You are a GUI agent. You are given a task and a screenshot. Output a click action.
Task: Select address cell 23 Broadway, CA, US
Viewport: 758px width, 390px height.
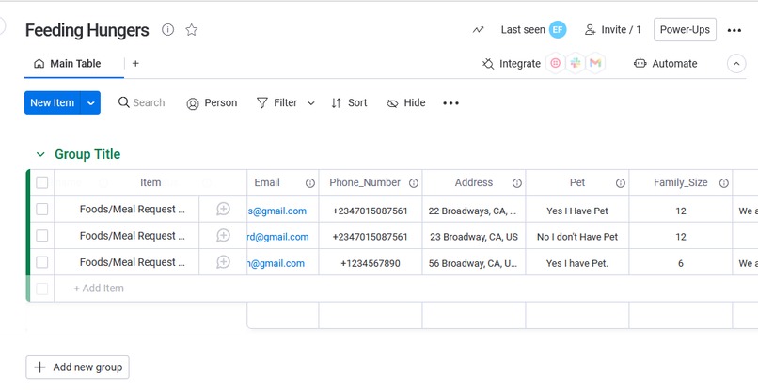(474, 237)
